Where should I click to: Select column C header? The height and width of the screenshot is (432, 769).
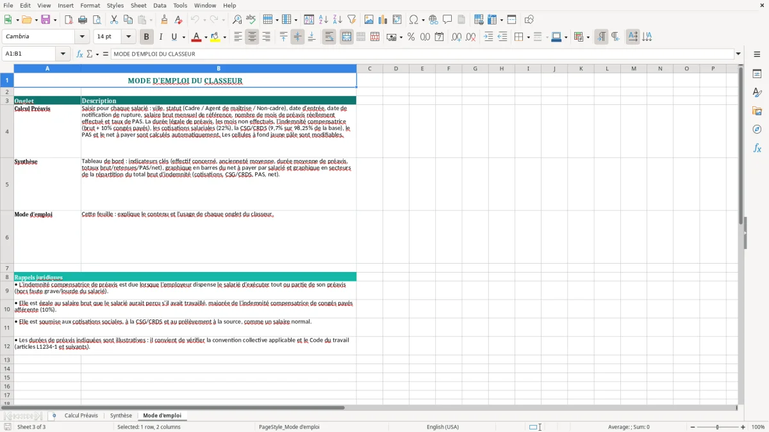[x=370, y=68]
